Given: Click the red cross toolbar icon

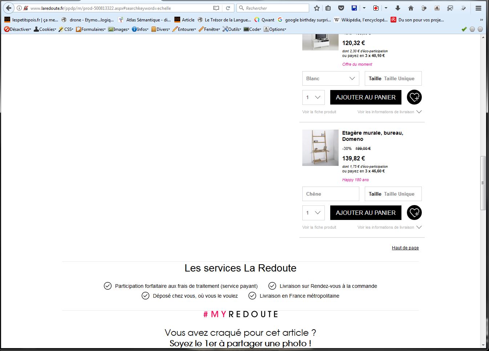Looking at the screenshot, I should (x=376, y=8).
